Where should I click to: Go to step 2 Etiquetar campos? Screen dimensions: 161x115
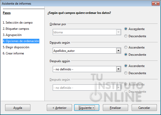(x=16, y=29)
